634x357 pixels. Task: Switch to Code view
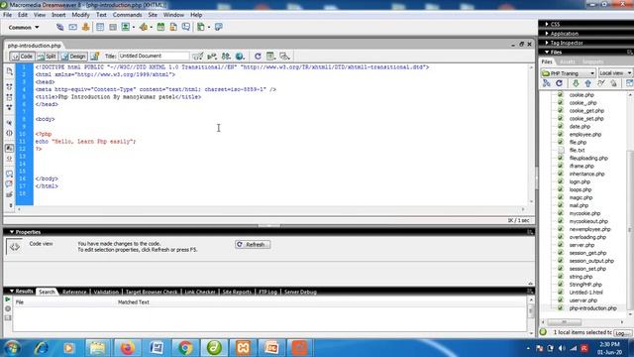(22, 57)
